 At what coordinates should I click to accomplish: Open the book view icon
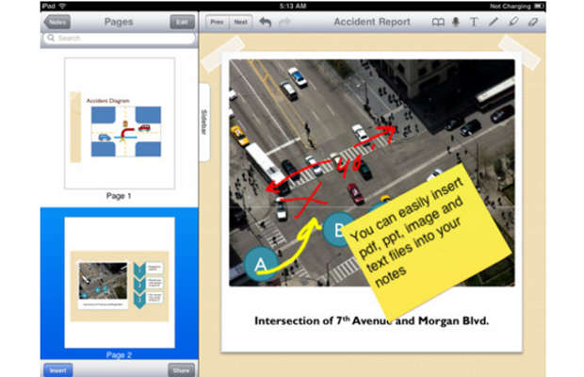click(x=438, y=23)
